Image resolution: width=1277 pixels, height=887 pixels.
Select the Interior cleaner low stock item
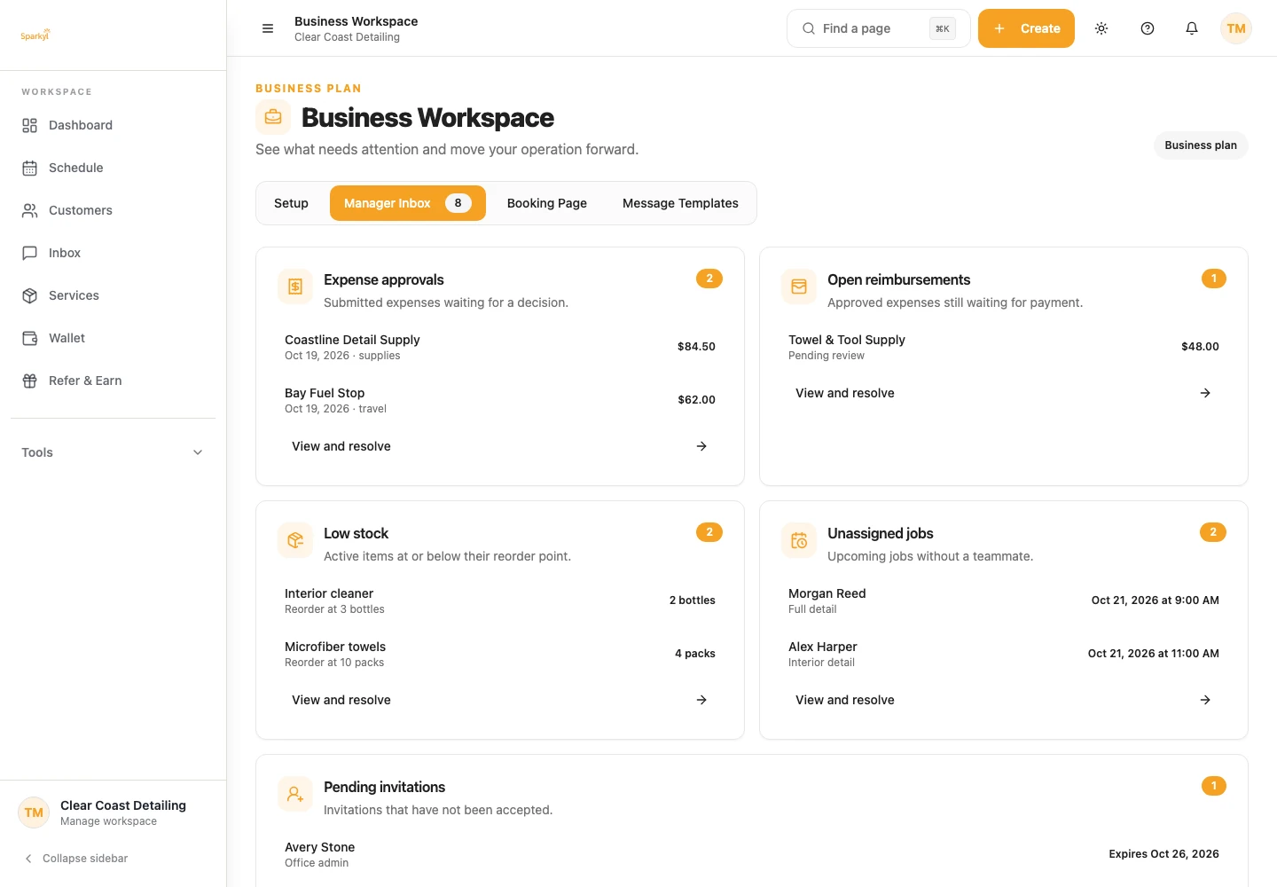(500, 600)
